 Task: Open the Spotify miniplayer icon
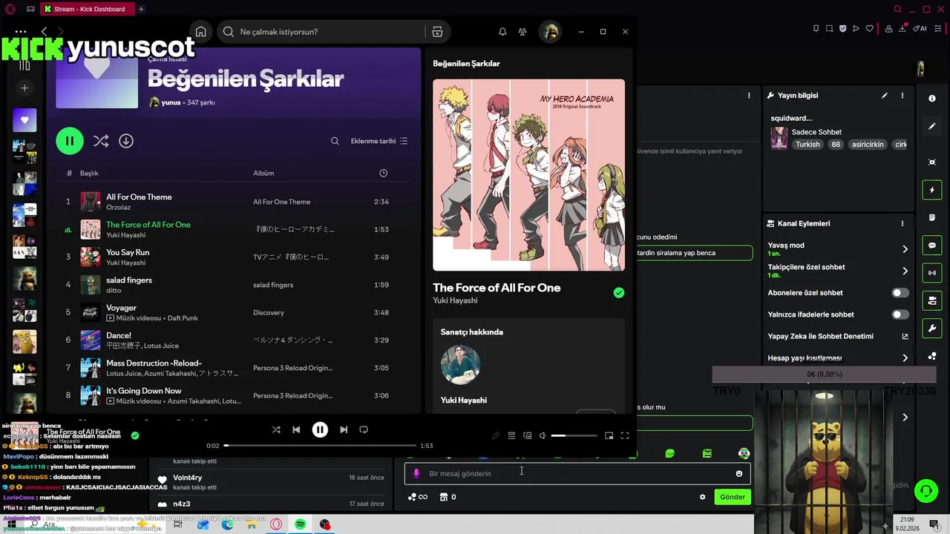pyautogui.click(x=609, y=436)
